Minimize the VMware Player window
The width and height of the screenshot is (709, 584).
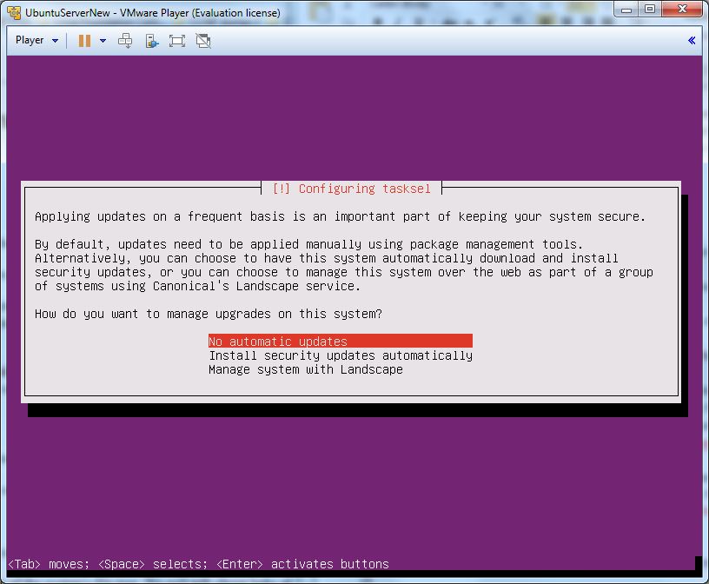point(627,10)
